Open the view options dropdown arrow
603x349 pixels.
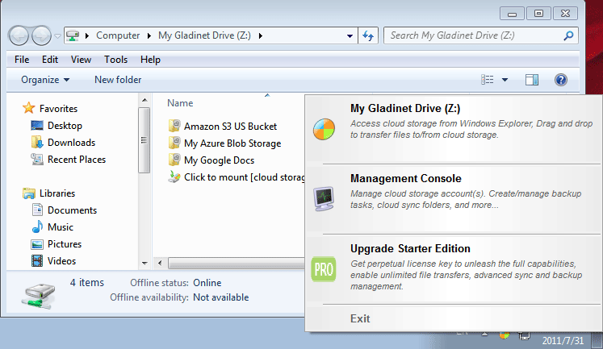pyautogui.click(x=505, y=80)
